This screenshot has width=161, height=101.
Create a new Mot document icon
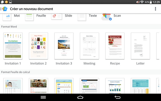point(7,17)
